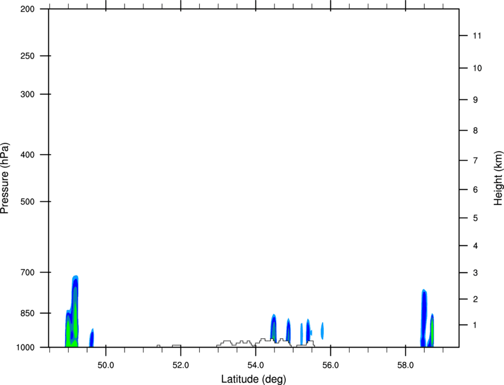Click the 'Height (km)' axis title
Viewport: 504px width, 385px height.
498,178
